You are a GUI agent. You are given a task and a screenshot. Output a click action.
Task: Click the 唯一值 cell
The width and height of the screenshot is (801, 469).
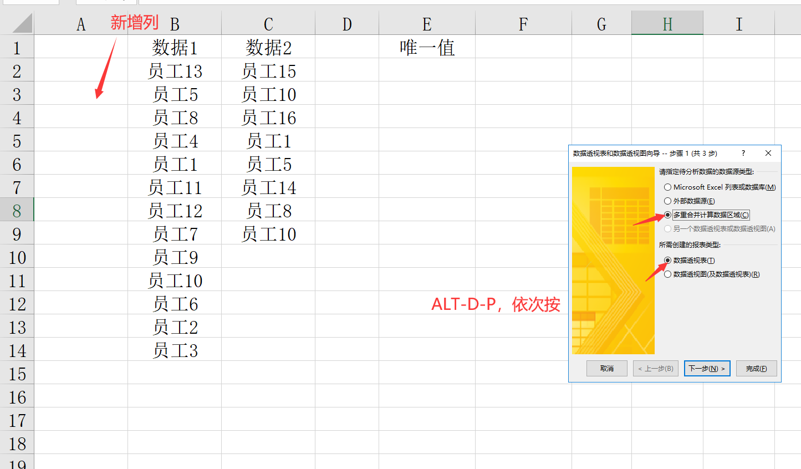(427, 47)
